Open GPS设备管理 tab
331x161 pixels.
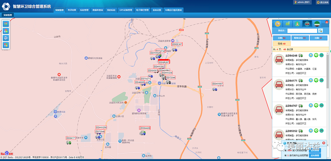pos(125,10)
